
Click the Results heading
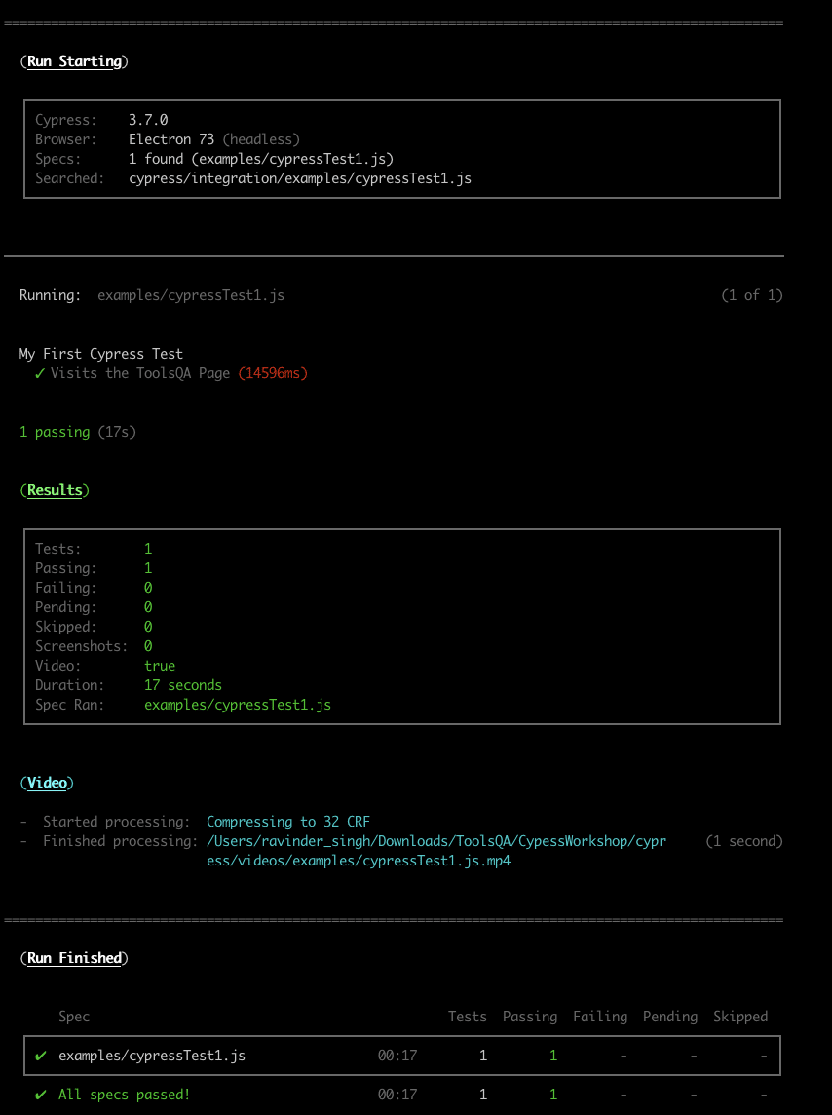[x=55, y=490]
